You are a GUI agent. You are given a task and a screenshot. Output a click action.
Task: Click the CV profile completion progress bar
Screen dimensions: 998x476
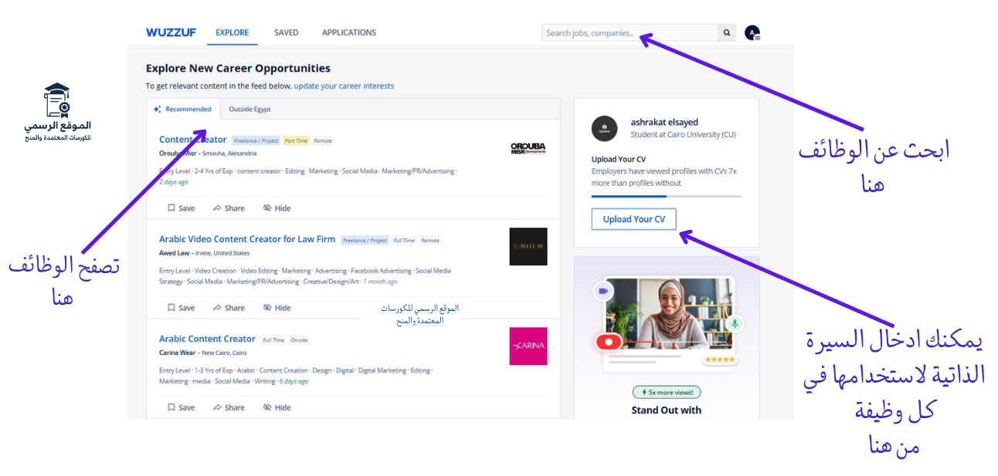(x=666, y=197)
